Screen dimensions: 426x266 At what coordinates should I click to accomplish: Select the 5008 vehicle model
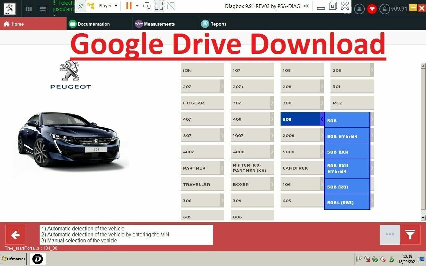[x=302, y=152]
